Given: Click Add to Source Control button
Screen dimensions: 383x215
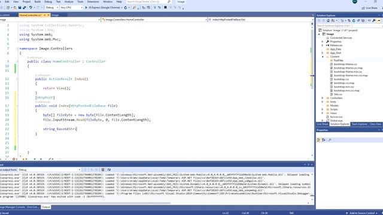Looking at the screenshot, I should (x=361, y=213).
